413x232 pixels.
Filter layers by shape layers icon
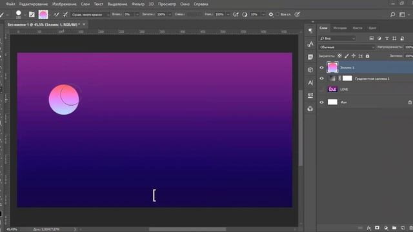(394, 39)
